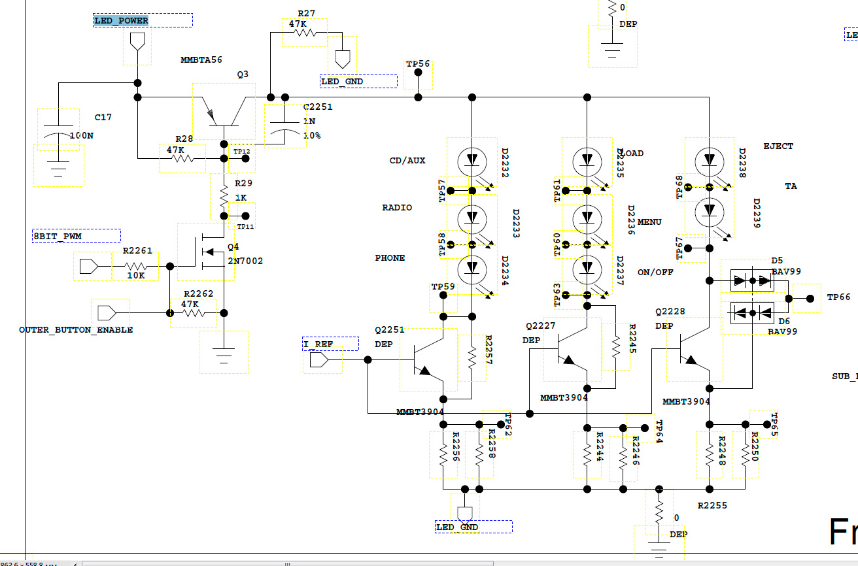
Task: Click the OUTER_BUTTON_ENABLE label text
Action: tap(76, 330)
